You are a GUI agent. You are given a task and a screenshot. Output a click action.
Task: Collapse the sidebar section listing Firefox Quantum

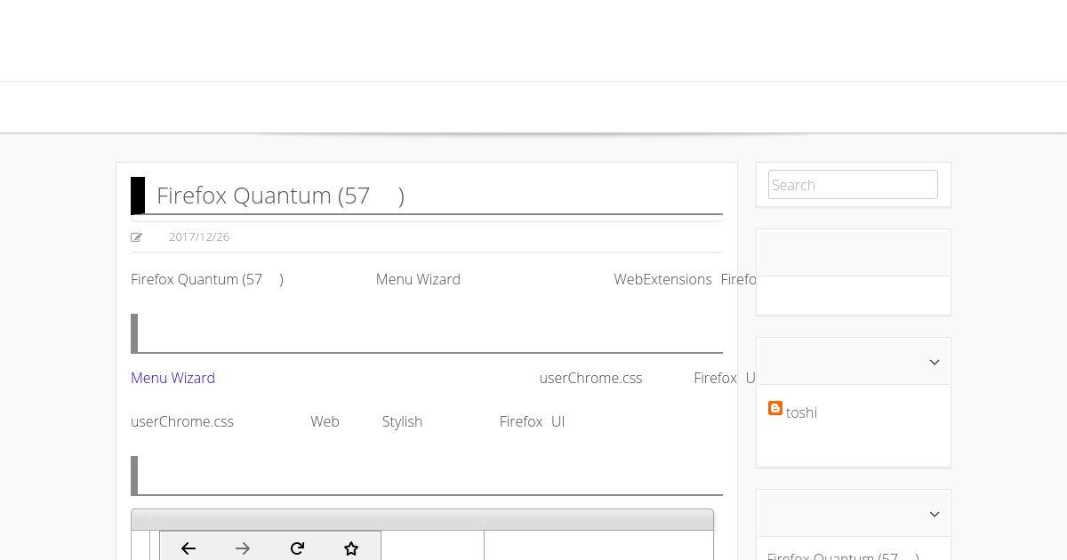(935, 514)
